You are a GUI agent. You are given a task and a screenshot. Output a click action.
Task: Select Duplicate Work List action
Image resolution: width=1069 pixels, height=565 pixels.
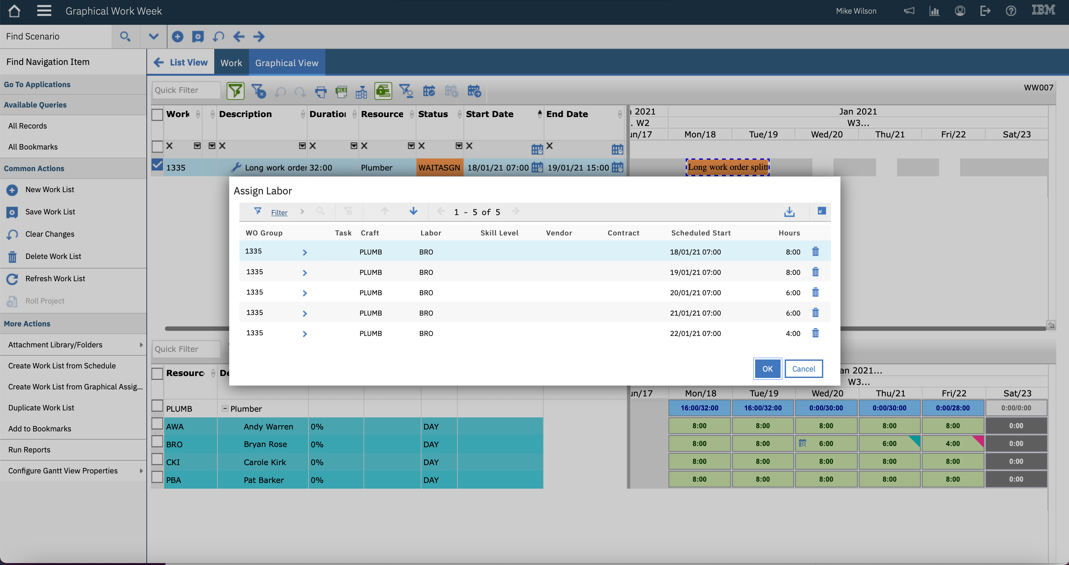[x=41, y=408]
